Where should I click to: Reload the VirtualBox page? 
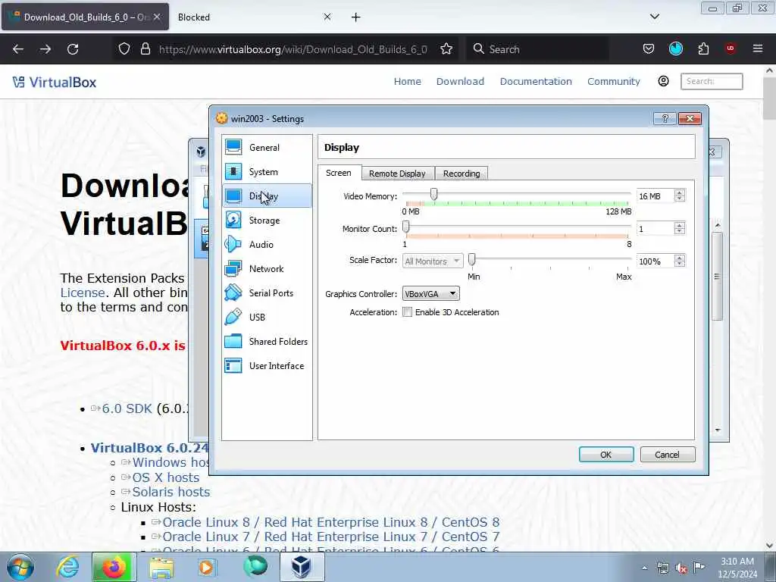coord(73,49)
